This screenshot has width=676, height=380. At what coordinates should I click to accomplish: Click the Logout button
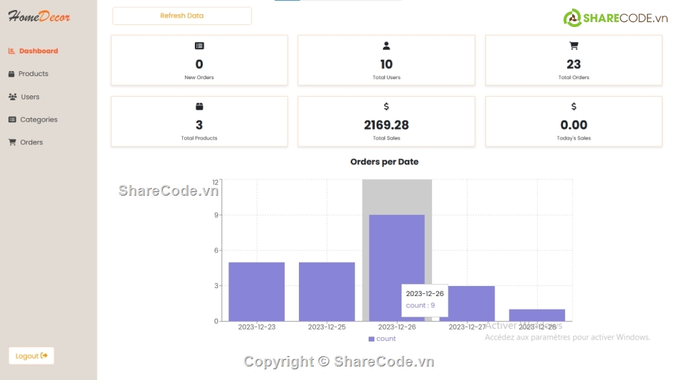31,356
